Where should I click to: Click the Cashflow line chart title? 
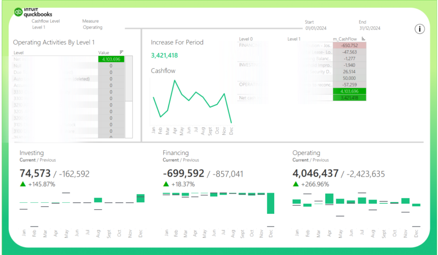pyautogui.click(x=163, y=71)
